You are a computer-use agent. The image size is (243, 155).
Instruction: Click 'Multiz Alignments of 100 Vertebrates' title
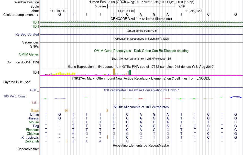(141, 107)
